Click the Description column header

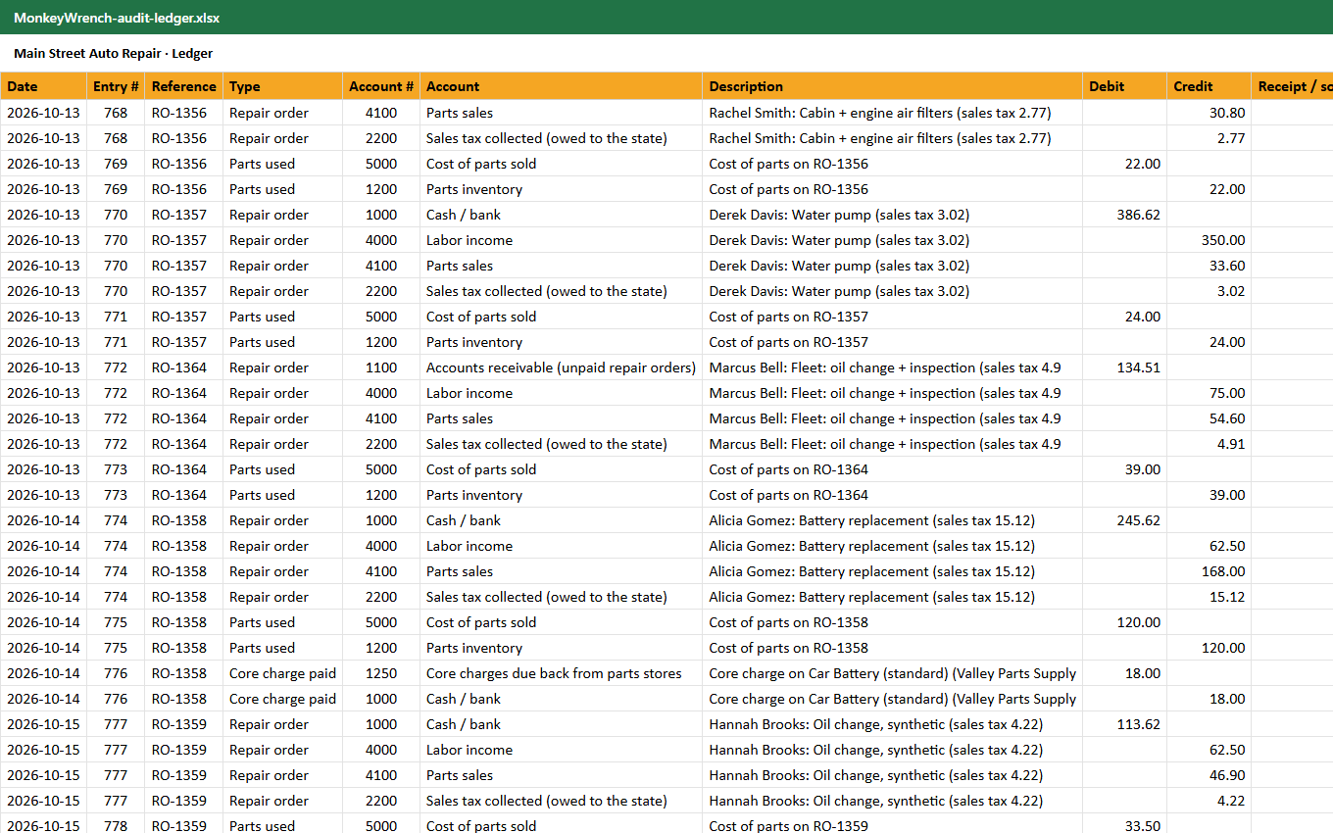(x=892, y=86)
